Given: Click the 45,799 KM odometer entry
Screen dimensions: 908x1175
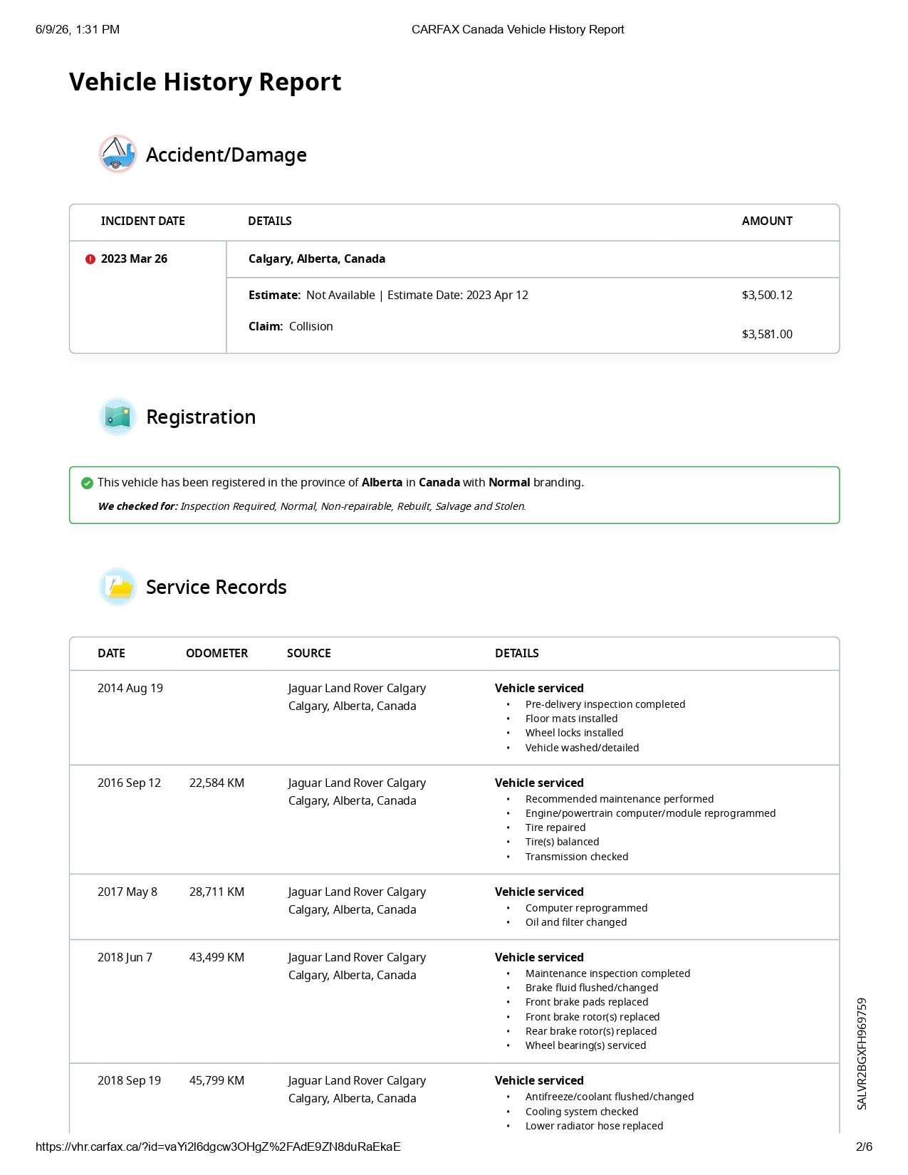Looking at the screenshot, I should point(216,1080).
